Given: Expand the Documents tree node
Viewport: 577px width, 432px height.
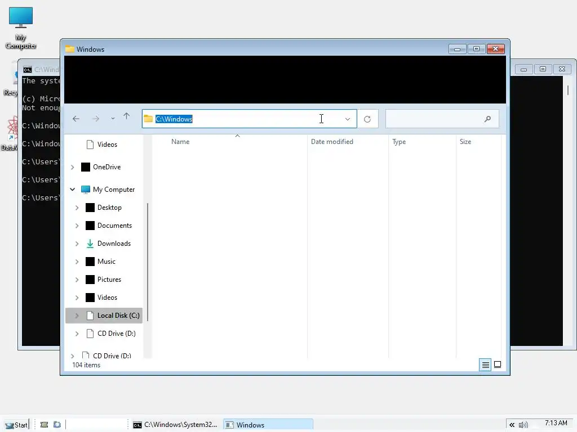Looking at the screenshot, I should (77, 226).
